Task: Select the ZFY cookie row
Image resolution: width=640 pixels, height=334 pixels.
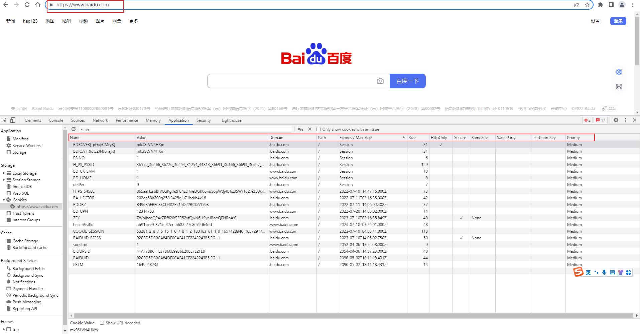Action: pyautogui.click(x=354, y=218)
